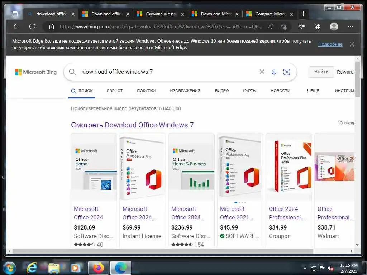Image resolution: width=367 pixels, height=275 pixels.
Task: Open the Подробнее link in notification
Action: click(330, 44)
